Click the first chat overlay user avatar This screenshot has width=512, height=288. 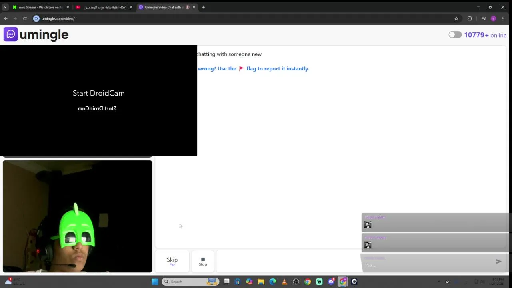[368, 225]
